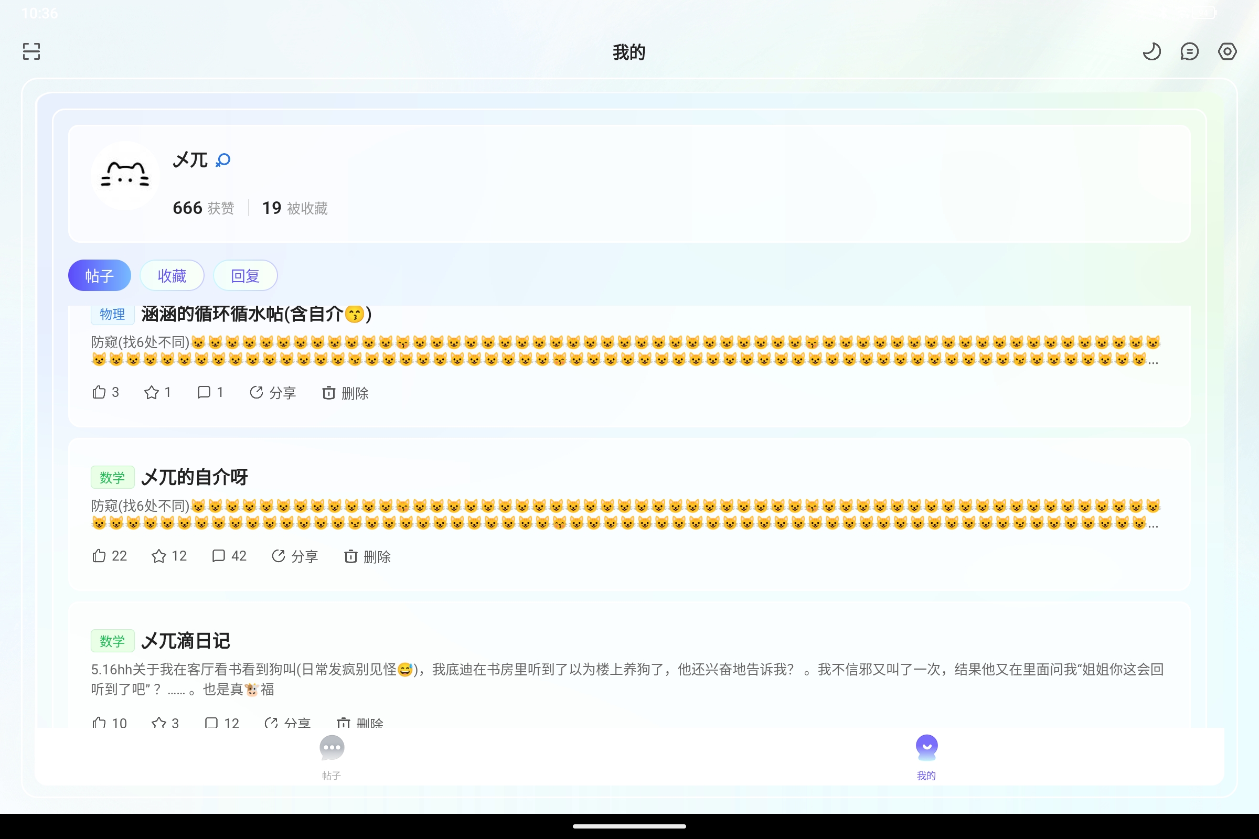Screen dimensions: 1259x839
Task: Like the post with 3 likes
Action: tap(105, 393)
